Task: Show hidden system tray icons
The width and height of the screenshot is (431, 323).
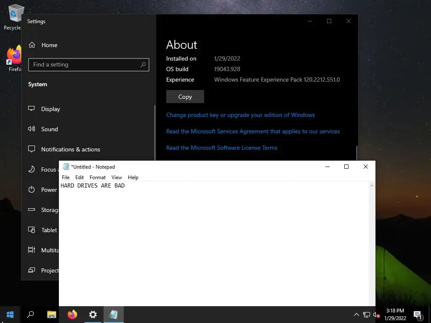Action: (356, 315)
